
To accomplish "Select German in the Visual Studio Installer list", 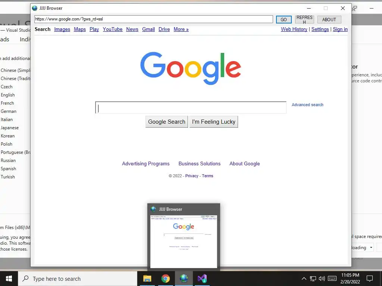I will (x=9, y=111).
